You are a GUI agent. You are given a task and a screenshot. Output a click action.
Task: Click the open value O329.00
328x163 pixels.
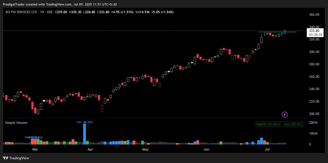click(61, 12)
